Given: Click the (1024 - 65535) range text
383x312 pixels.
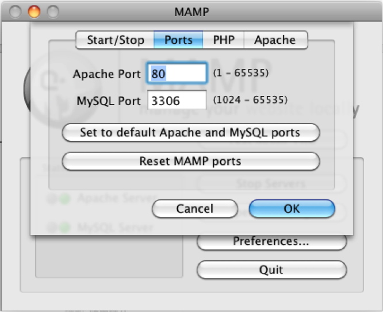Looking at the screenshot, I should (x=250, y=99).
